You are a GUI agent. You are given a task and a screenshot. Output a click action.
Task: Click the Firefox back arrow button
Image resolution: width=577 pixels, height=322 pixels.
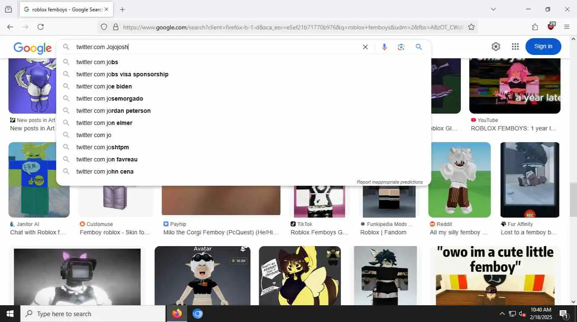click(10, 27)
